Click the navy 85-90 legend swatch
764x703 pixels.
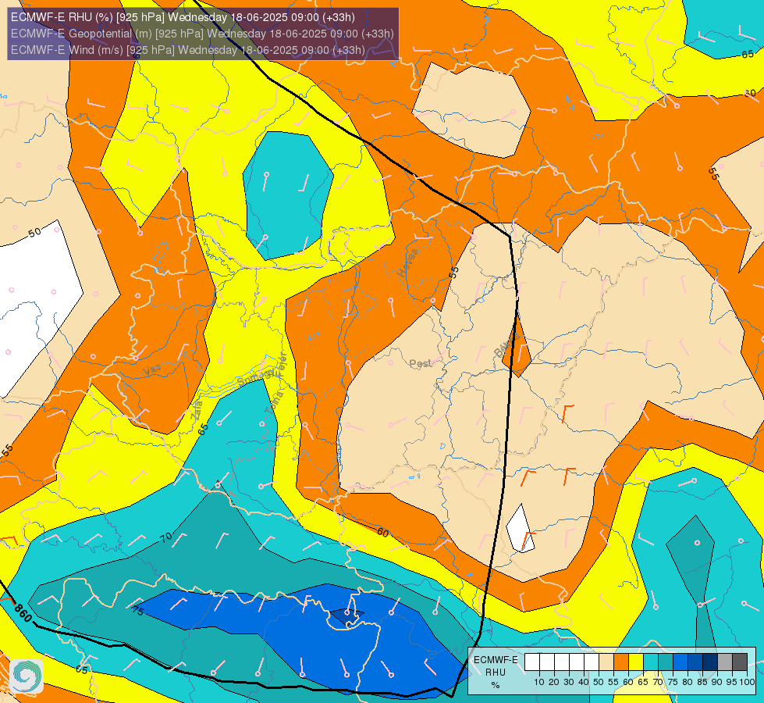coord(710,662)
